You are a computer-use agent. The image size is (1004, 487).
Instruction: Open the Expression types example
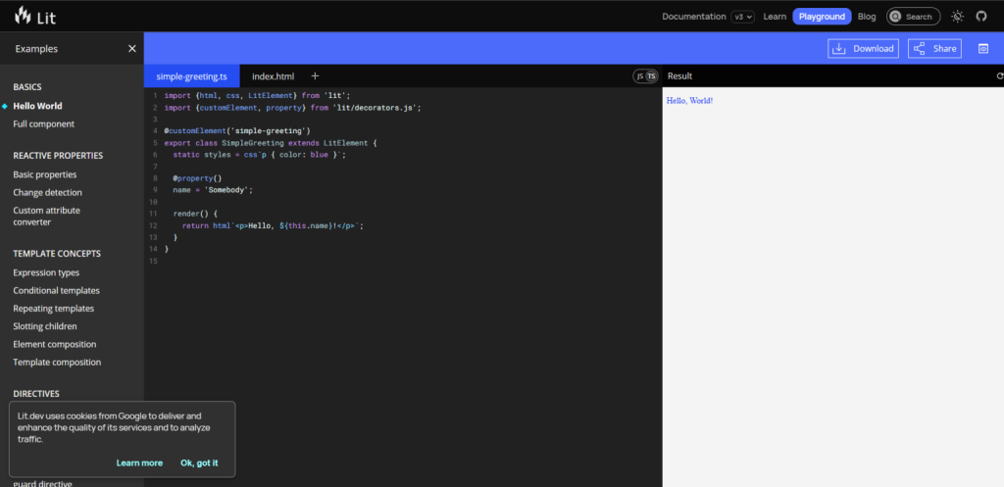click(46, 272)
